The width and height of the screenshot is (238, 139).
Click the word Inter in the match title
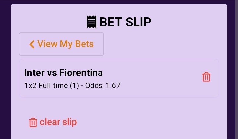click(x=34, y=73)
